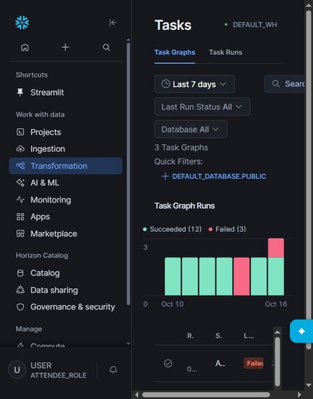Image resolution: width=313 pixels, height=399 pixels.
Task: Click the user avatar U
Action: [17, 370]
